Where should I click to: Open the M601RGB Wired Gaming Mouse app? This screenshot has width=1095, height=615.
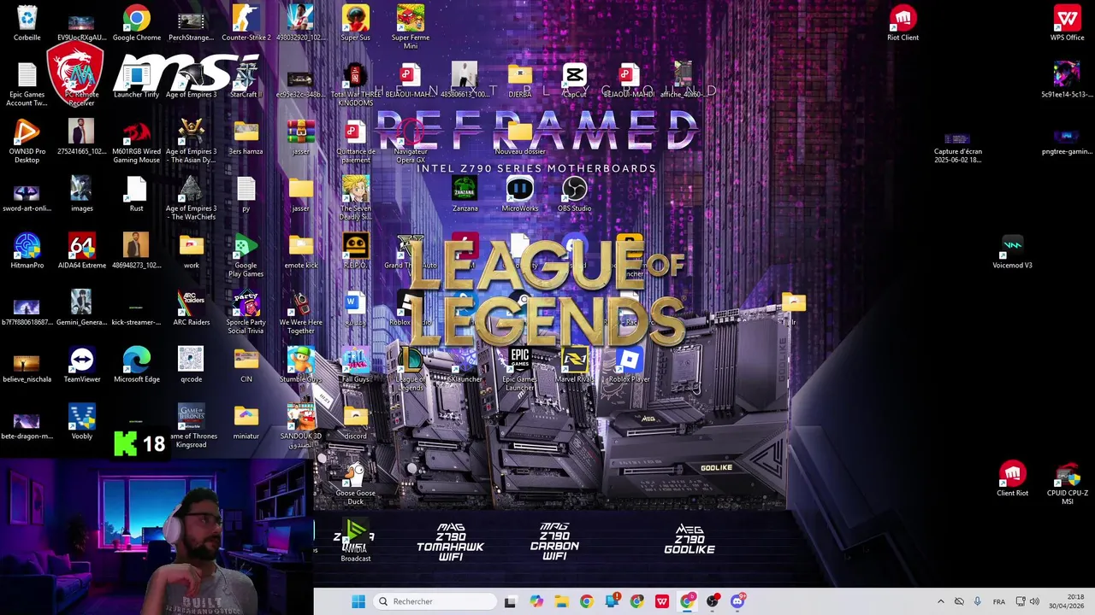coord(137,141)
